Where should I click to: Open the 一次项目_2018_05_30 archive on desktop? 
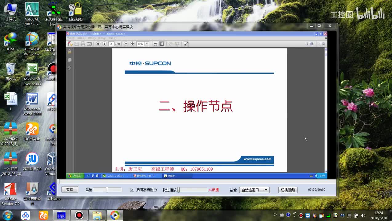pyautogui.click(x=11, y=164)
